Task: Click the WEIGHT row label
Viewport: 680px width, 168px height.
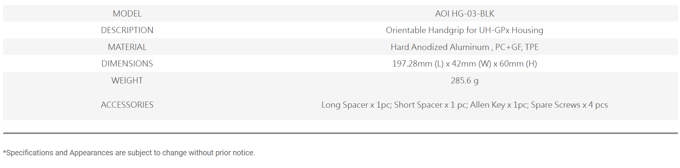Action: pyautogui.click(x=127, y=80)
